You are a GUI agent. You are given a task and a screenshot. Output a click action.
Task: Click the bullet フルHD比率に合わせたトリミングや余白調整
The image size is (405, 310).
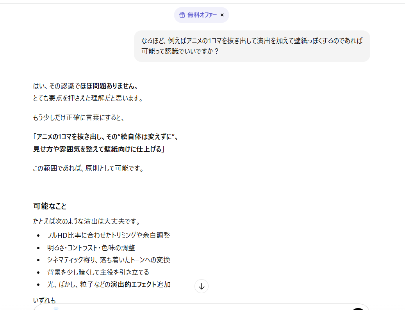click(x=109, y=235)
